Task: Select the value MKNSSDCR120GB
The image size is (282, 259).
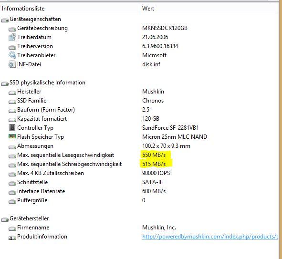Action: tap(165, 28)
